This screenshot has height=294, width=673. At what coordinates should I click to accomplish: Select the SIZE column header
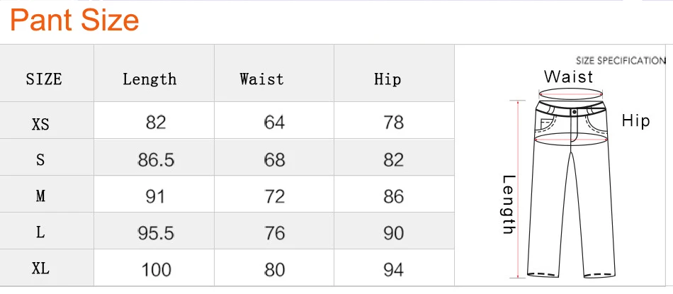(x=44, y=79)
